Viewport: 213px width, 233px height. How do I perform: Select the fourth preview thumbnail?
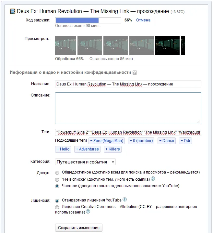pyautogui.click(x=141, y=45)
